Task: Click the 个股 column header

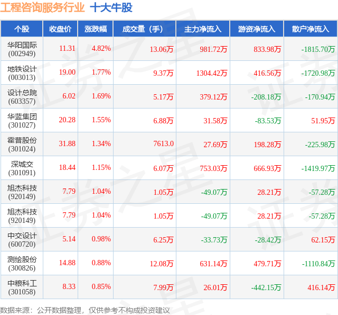Action: tap(22, 29)
